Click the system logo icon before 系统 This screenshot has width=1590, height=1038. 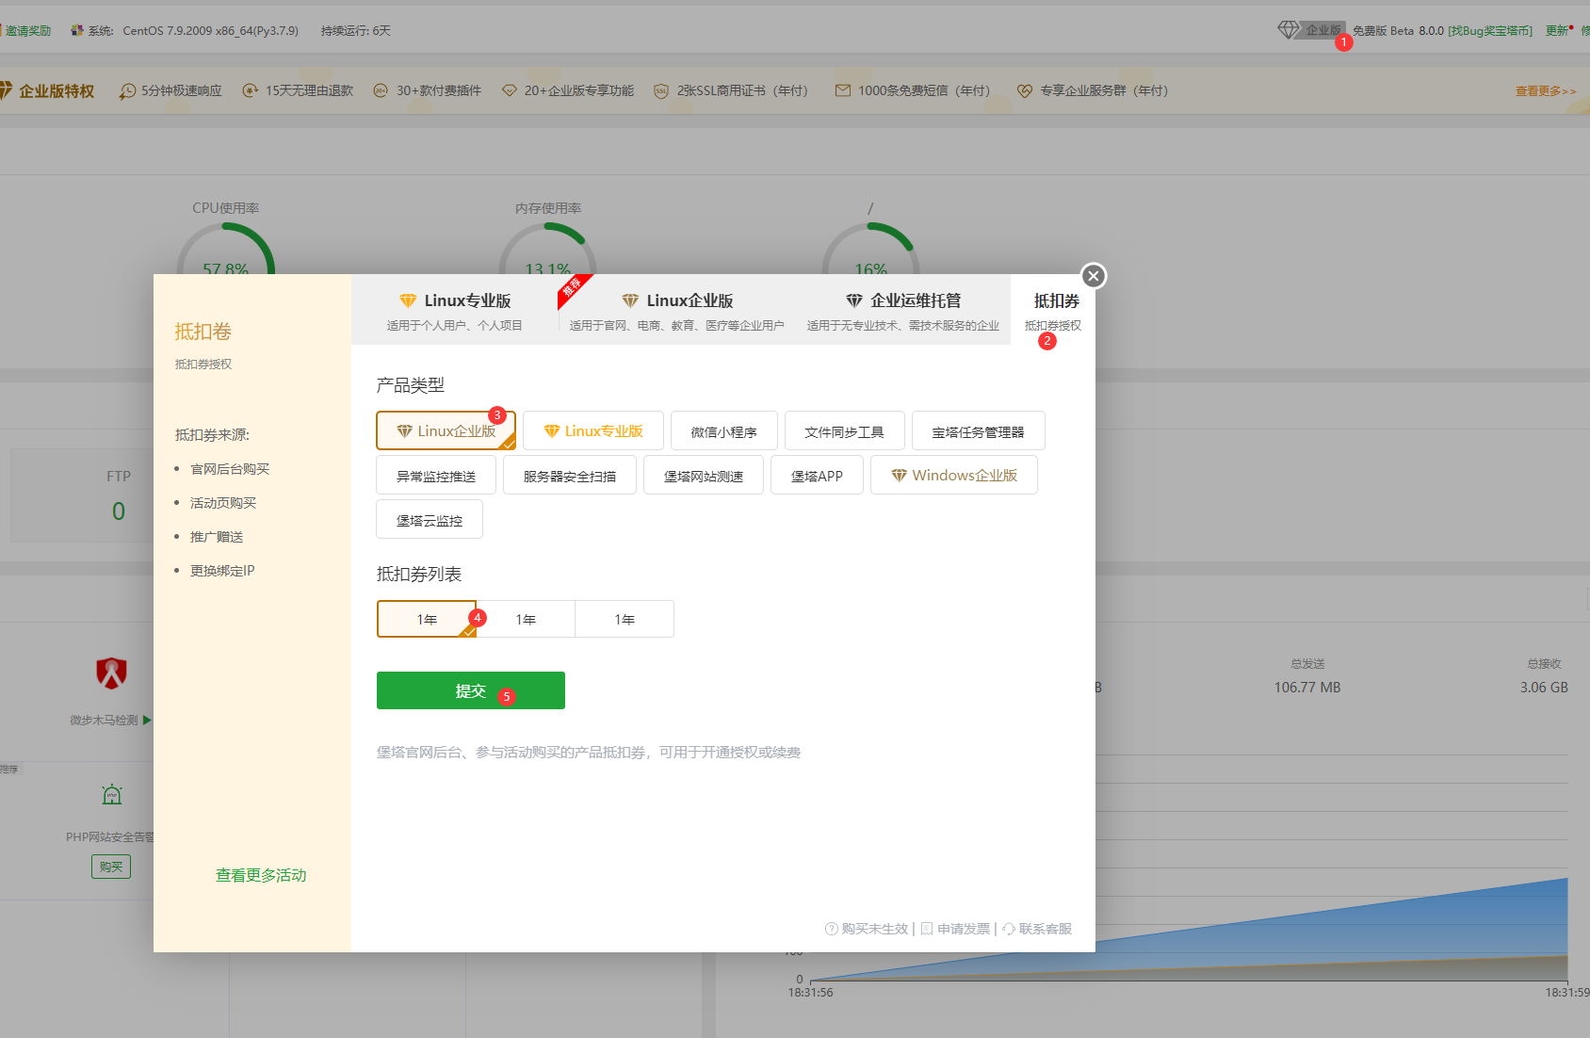(x=77, y=31)
